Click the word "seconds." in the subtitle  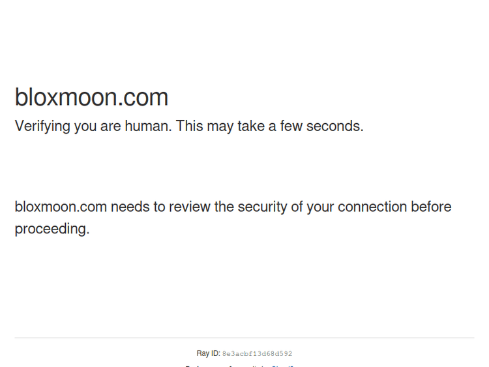click(x=335, y=126)
